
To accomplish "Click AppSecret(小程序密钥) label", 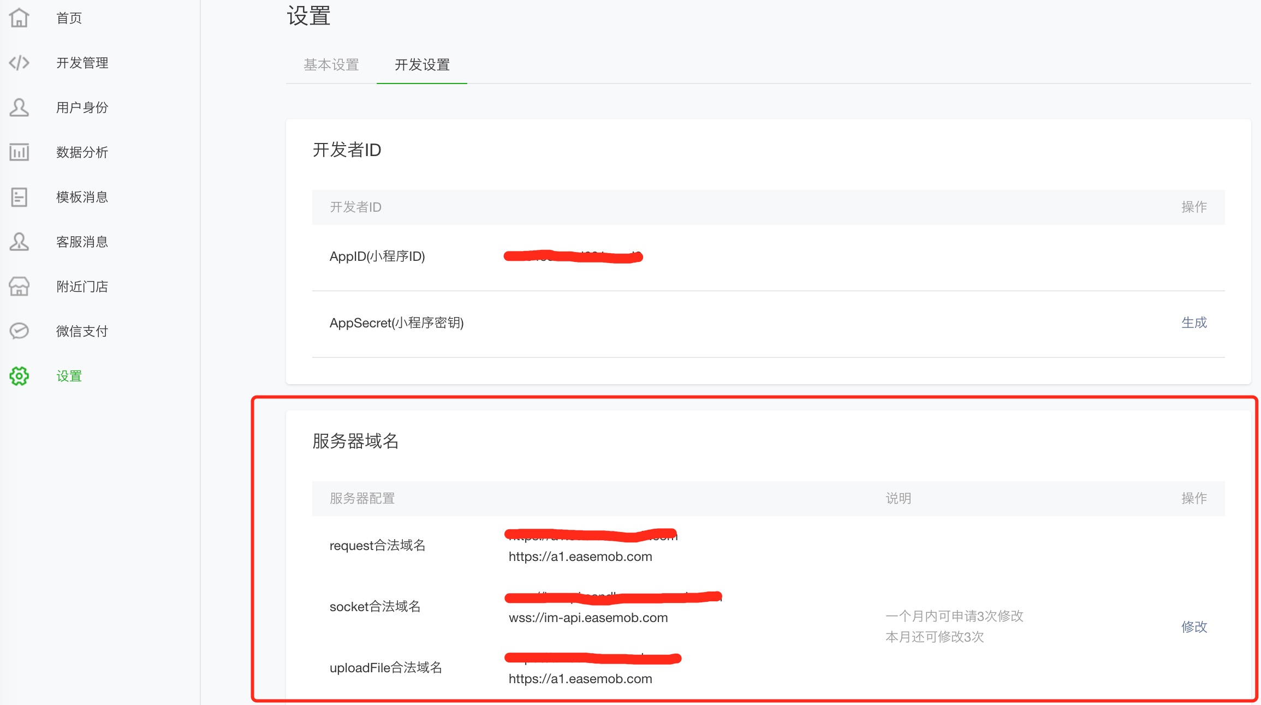I will point(397,322).
